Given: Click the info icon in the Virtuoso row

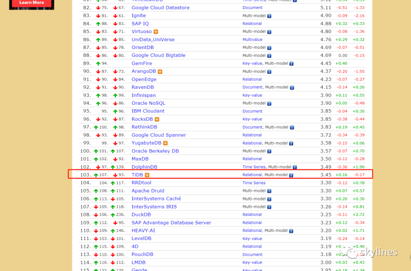Looking at the screenshot, I should [269, 32].
